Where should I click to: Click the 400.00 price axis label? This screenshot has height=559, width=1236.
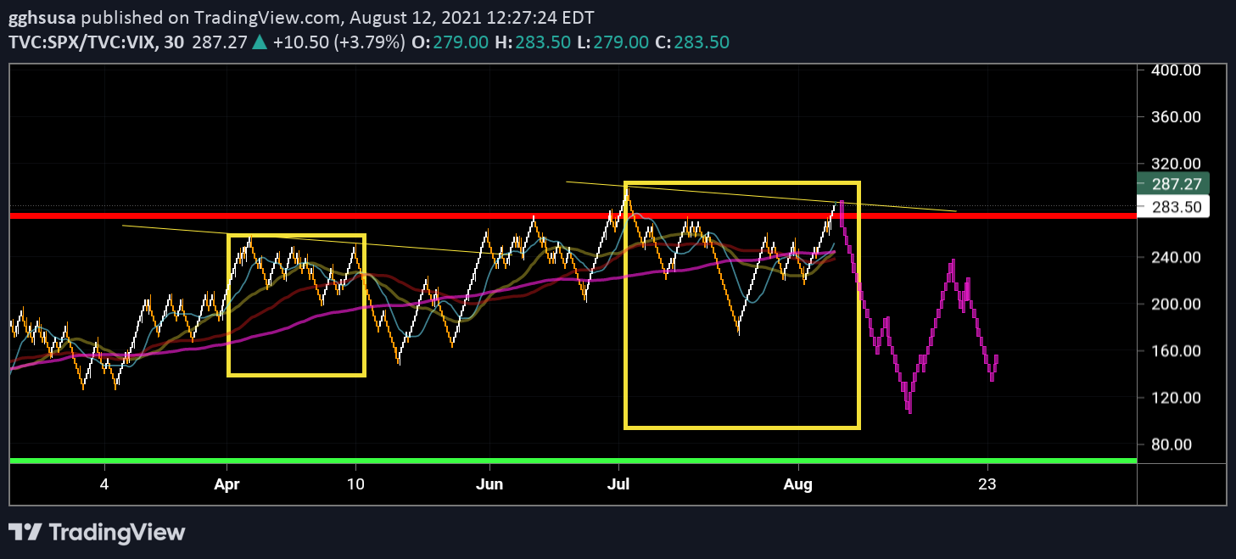pyautogui.click(x=1176, y=70)
